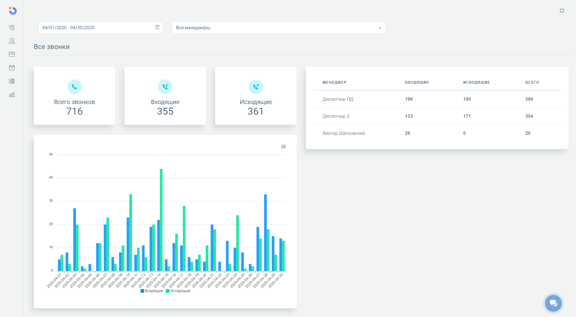The height and width of the screenshot is (317, 576).
Task: Toggle the Входящие series in chart legend
Action: pos(151,291)
